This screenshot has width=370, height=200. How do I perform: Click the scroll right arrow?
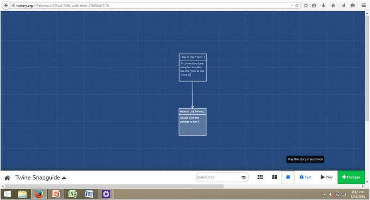[363, 186]
